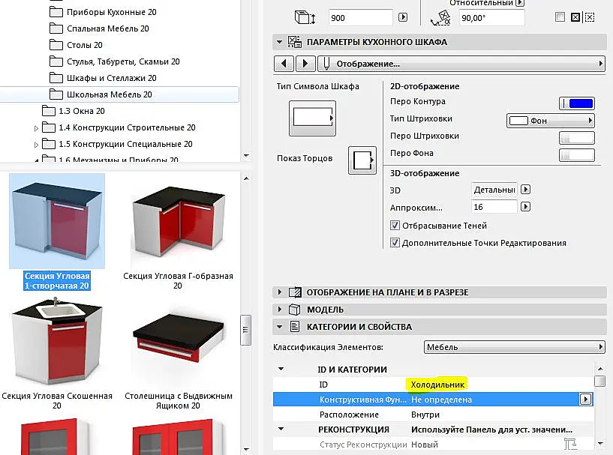
Task: Uncheck Дополнительные Точки Редактирования
Action: tap(395, 243)
